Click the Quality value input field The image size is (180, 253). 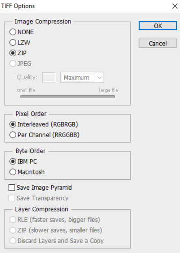click(49, 77)
